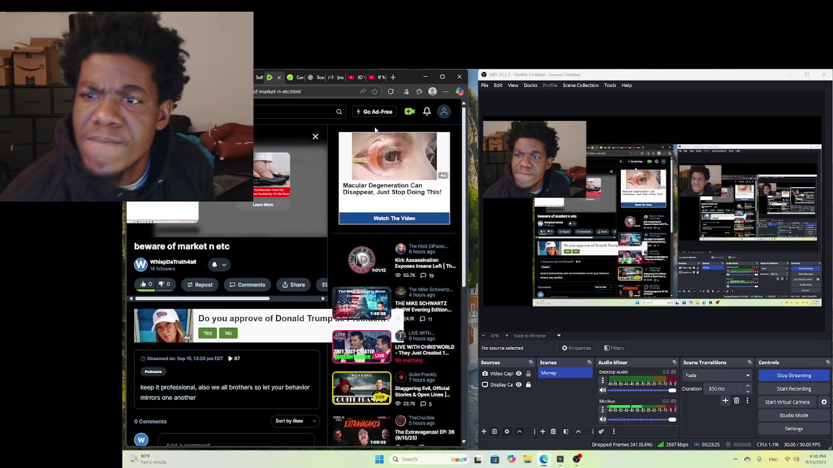Image resolution: width=833 pixels, height=468 pixels.
Task: Open Windows Start menu
Action: [x=379, y=459]
